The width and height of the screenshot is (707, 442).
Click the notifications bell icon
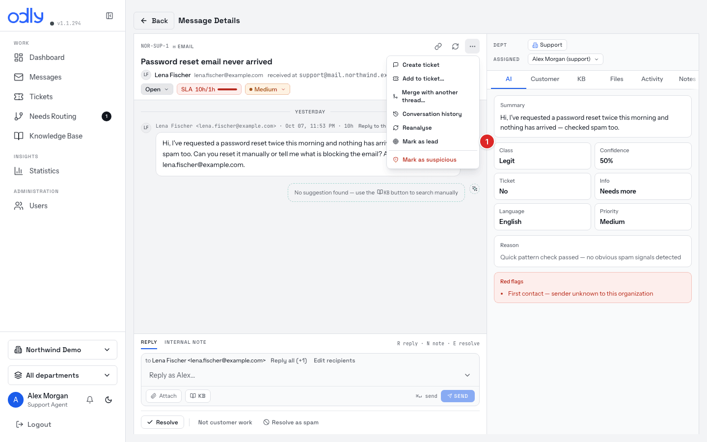click(90, 400)
